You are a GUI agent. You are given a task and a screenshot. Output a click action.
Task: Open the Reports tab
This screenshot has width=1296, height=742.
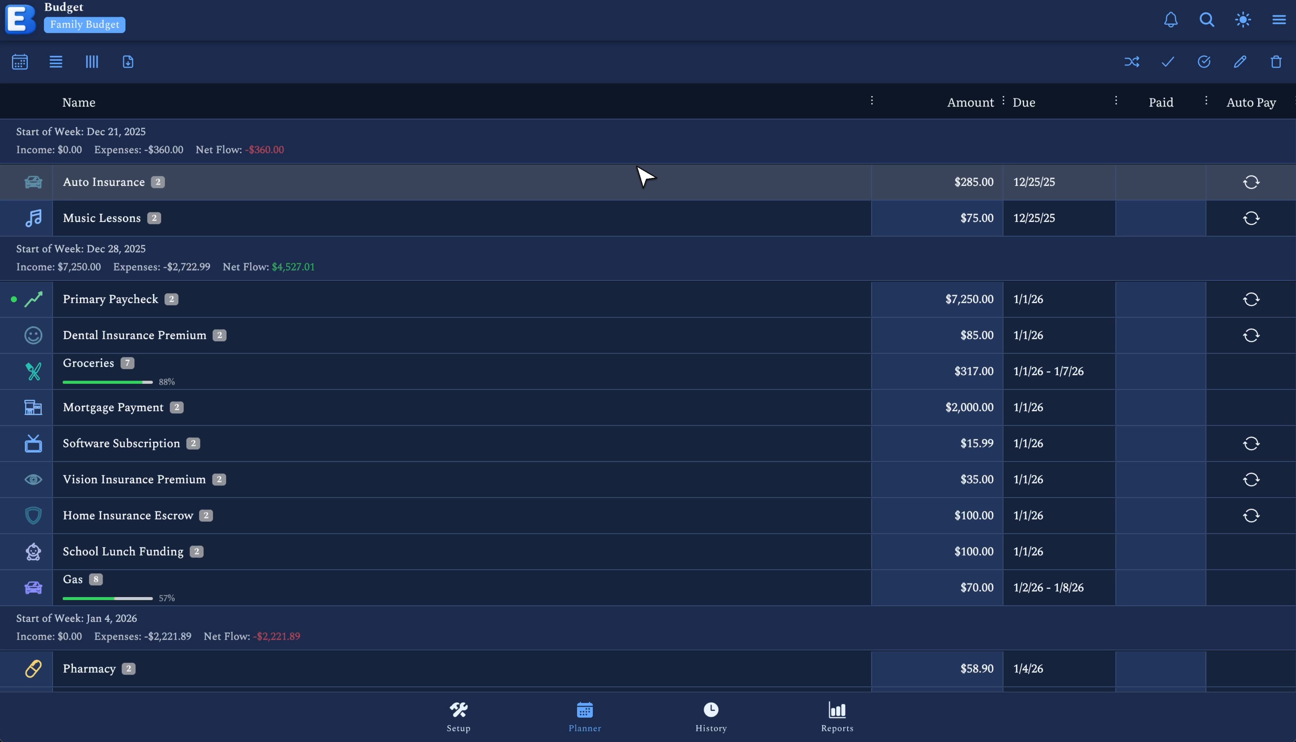pyautogui.click(x=837, y=717)
